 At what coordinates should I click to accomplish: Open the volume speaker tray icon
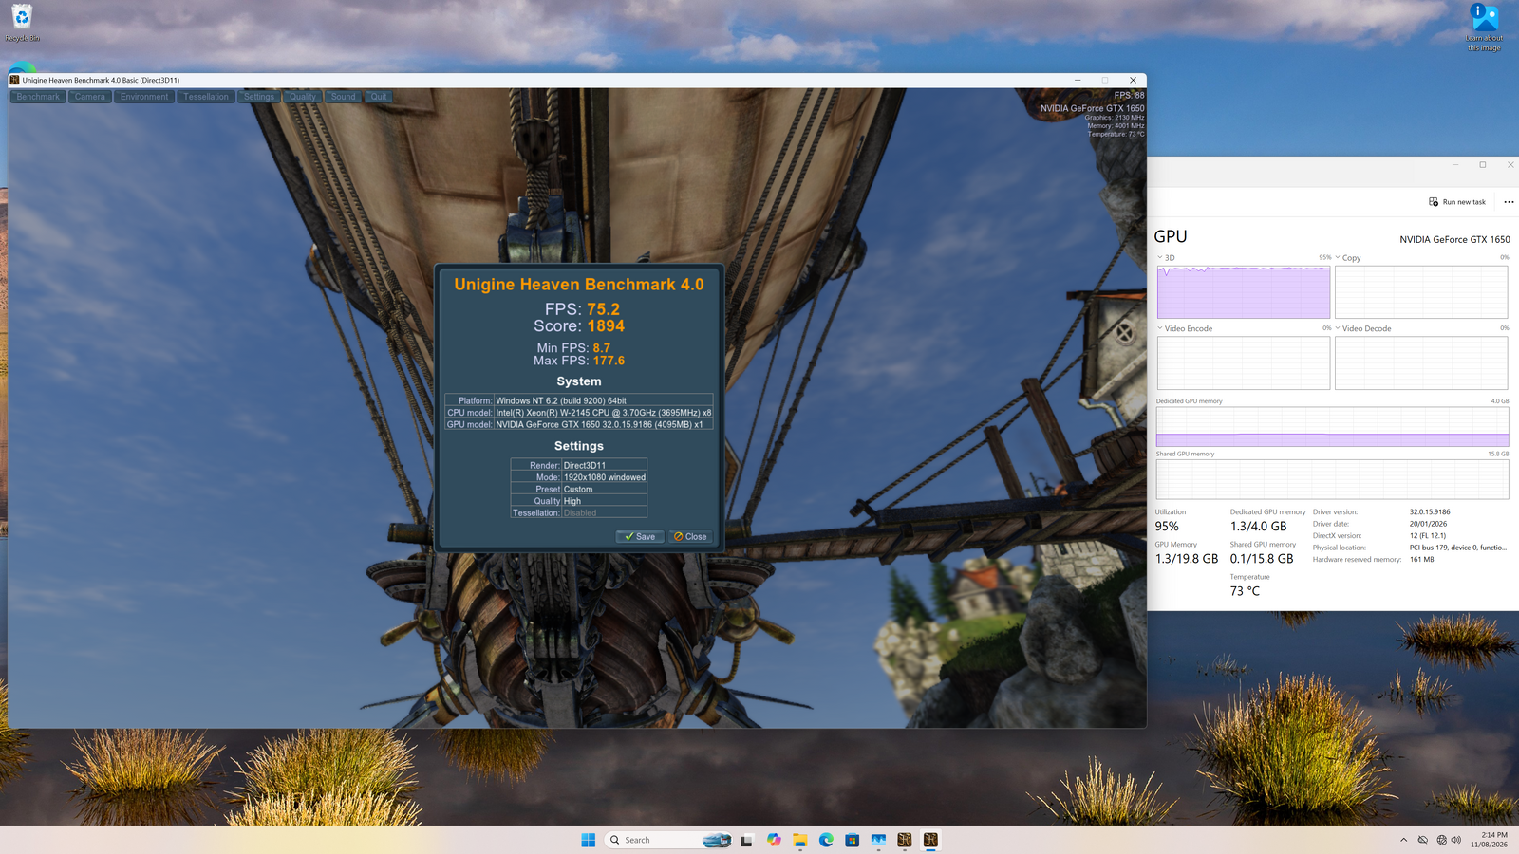click(x=1456, y=840)
